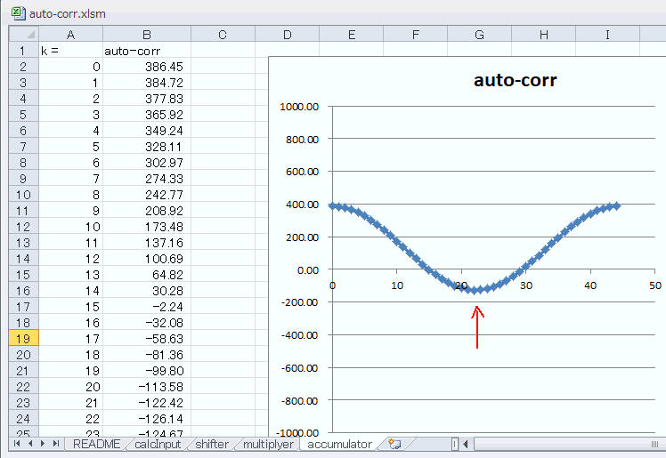The width and height of the screenshot is (666, 458).
Task: Click cell with value 384.72
Action: pos(147,83)
